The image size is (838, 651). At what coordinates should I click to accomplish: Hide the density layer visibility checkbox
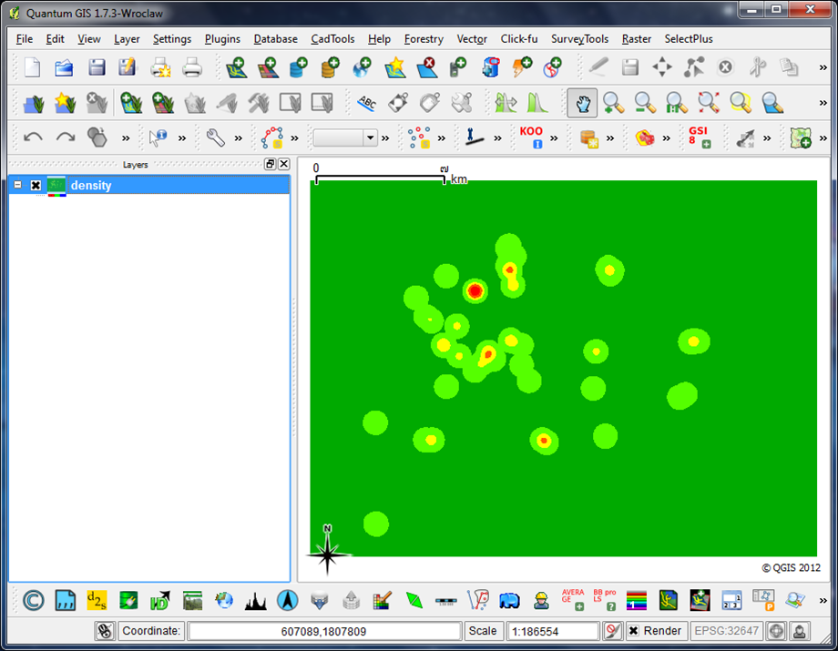(x=35, y=185)
